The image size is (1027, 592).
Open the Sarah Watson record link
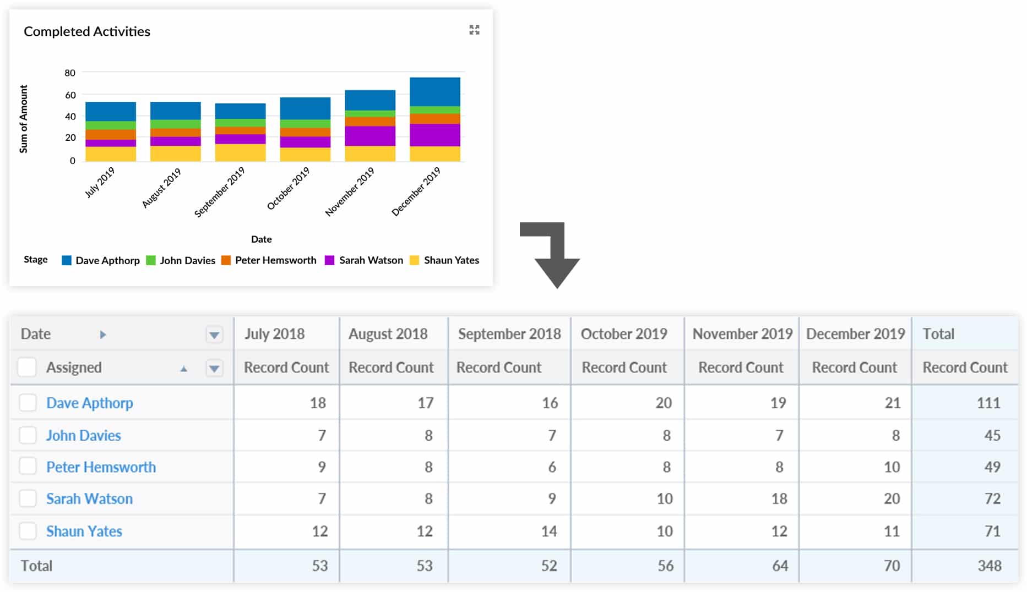pos(89,498)
